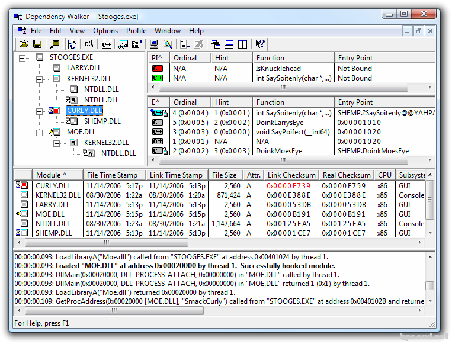Click forwarded C icon for DoinkMoesEye export
Viewport: 452px width, 344px height.
click(160, 151)
